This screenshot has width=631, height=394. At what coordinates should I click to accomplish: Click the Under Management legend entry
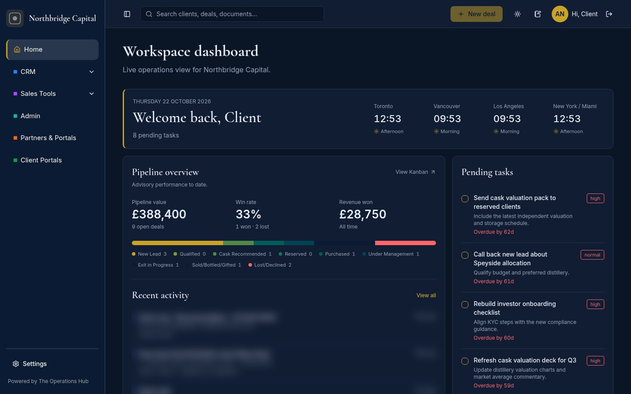pyautogui.click(x=391, y=254)
